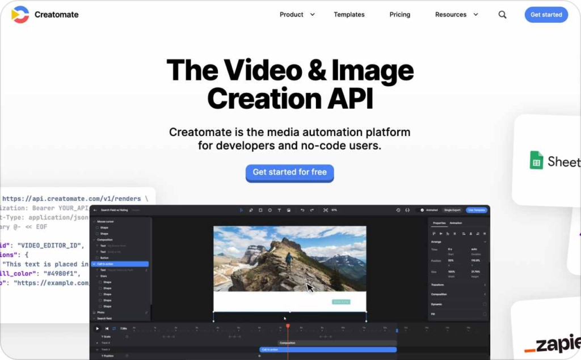Click Pricing in the top navigation
The image size is (581, 360).
coord(399,15)
